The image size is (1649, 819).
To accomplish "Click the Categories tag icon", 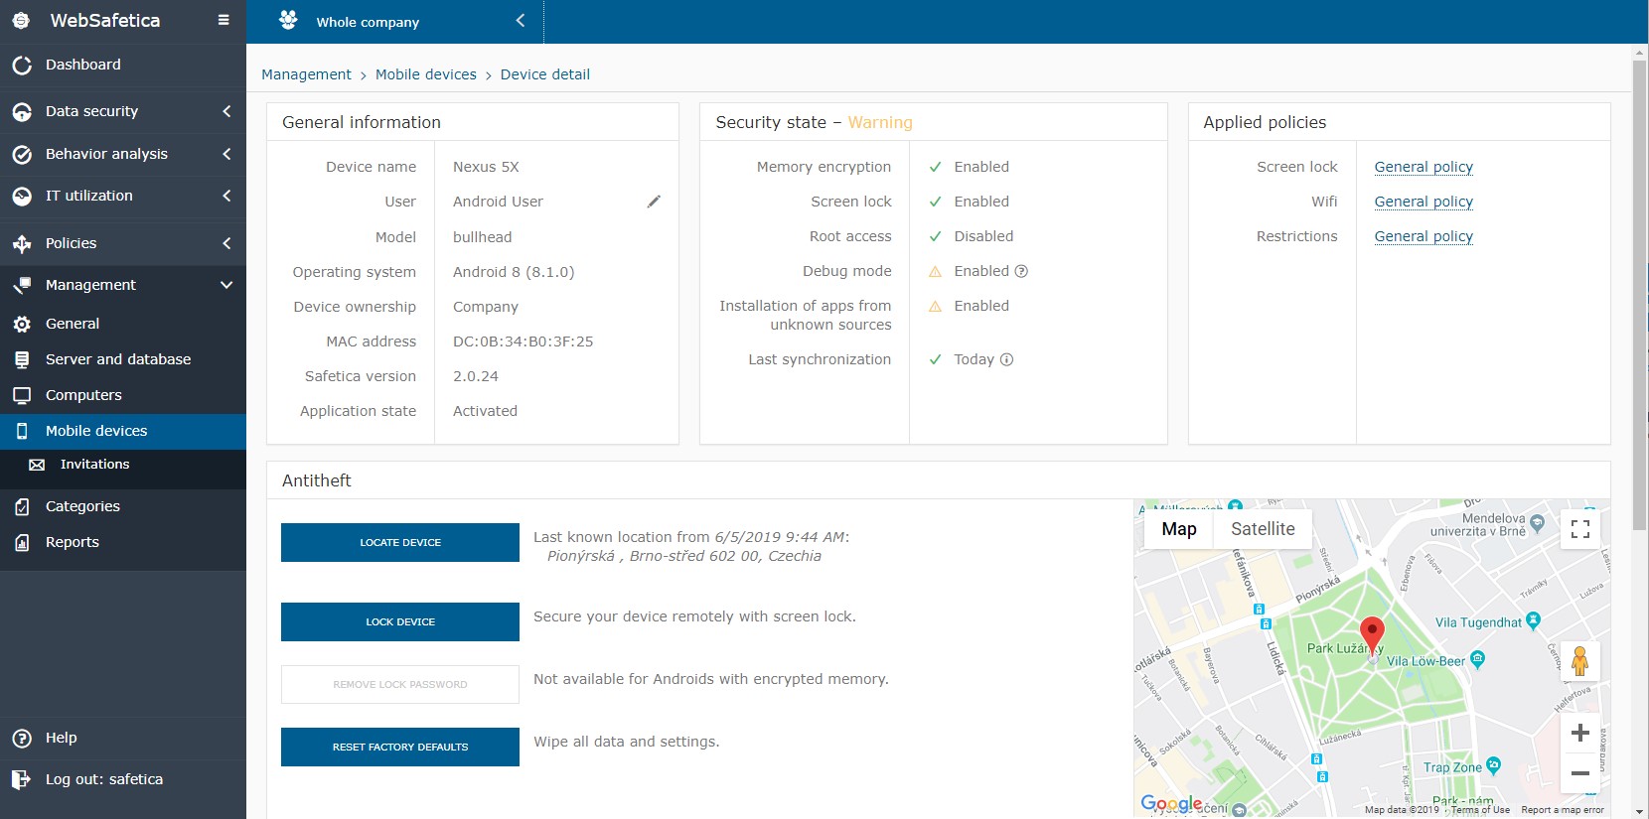I will coord(22,506).
